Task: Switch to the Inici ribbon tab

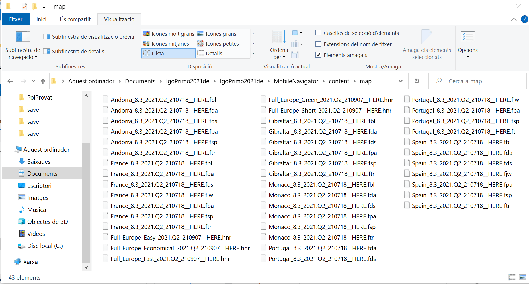Action: point(41,19)
